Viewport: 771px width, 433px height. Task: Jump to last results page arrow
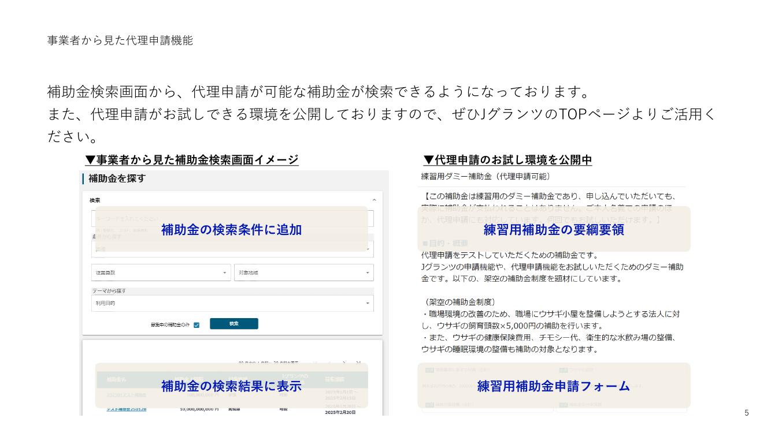pos(358,363)
